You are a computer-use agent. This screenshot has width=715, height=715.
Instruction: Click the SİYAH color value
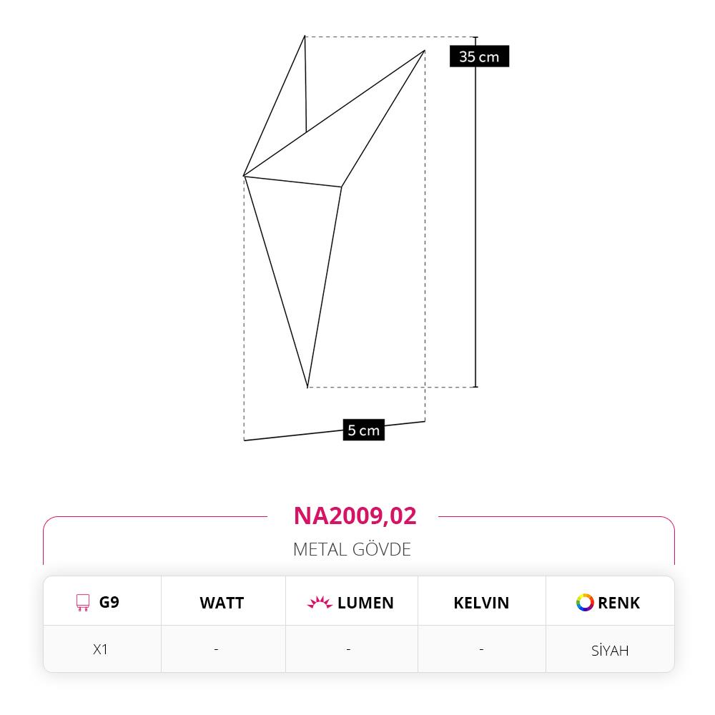coord(610,650)
